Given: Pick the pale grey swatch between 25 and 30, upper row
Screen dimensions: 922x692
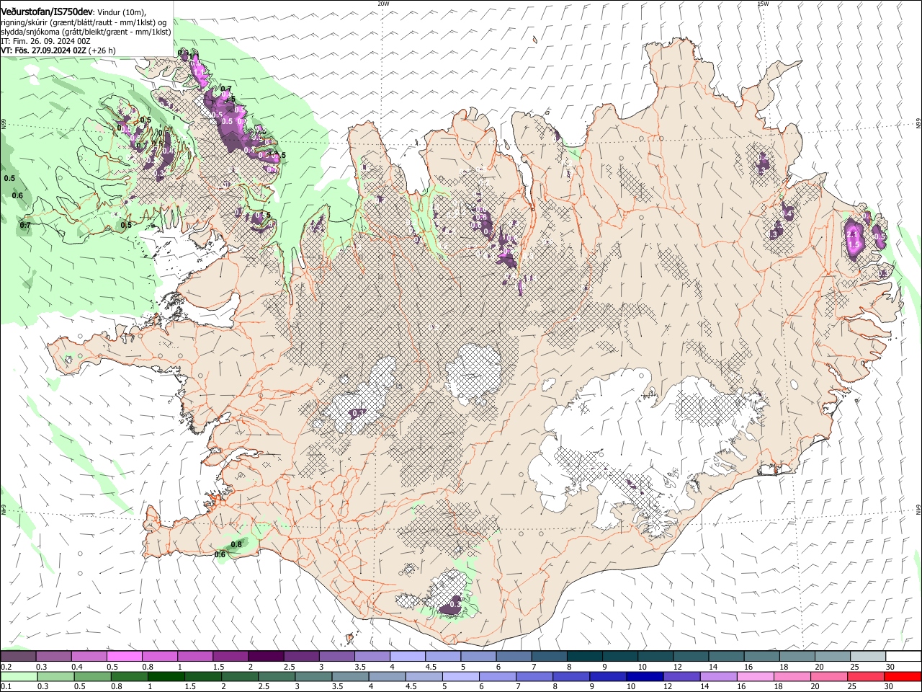Looking at the screenshot, I should (868, 657).
